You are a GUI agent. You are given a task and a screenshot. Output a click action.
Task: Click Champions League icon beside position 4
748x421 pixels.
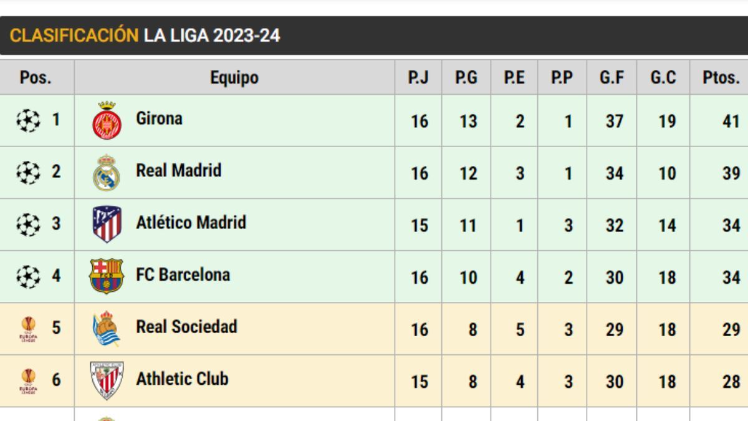coord(28,276)
